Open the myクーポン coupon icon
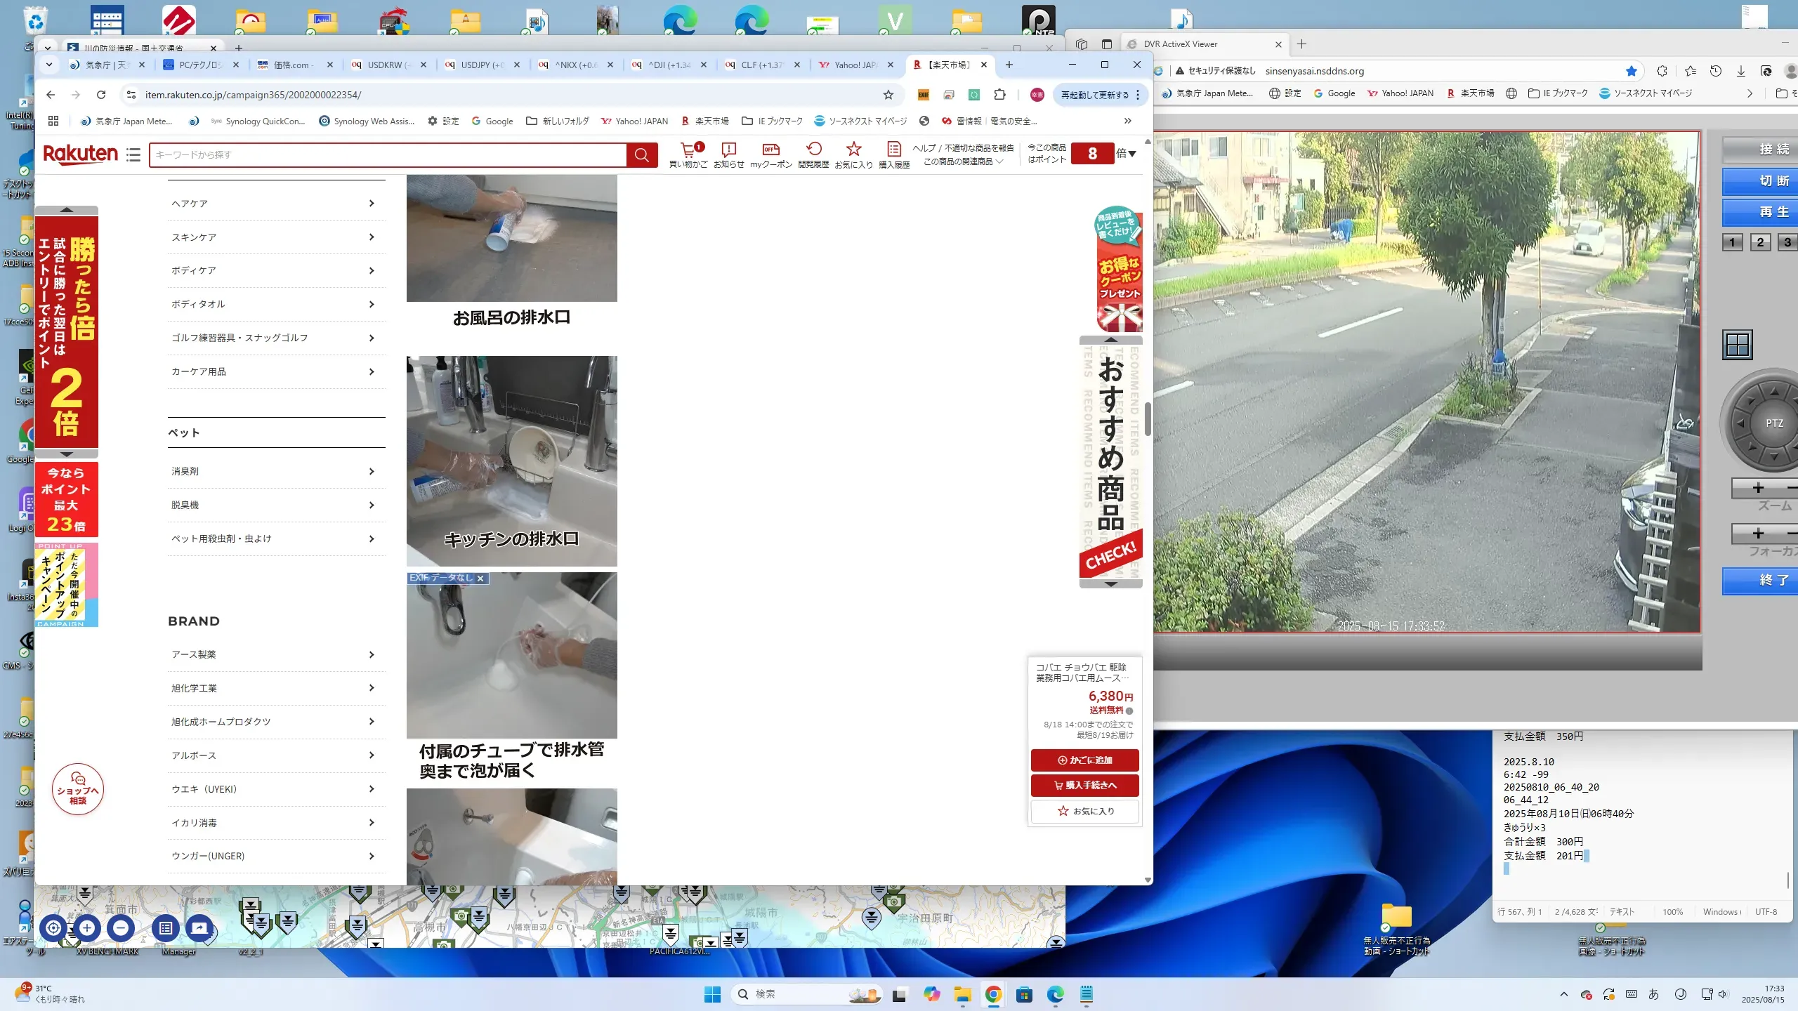The image size is (1798, 1011). click(x=770, y=150)
